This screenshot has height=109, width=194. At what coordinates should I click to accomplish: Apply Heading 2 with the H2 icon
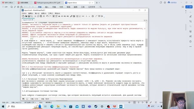[68, 16]
